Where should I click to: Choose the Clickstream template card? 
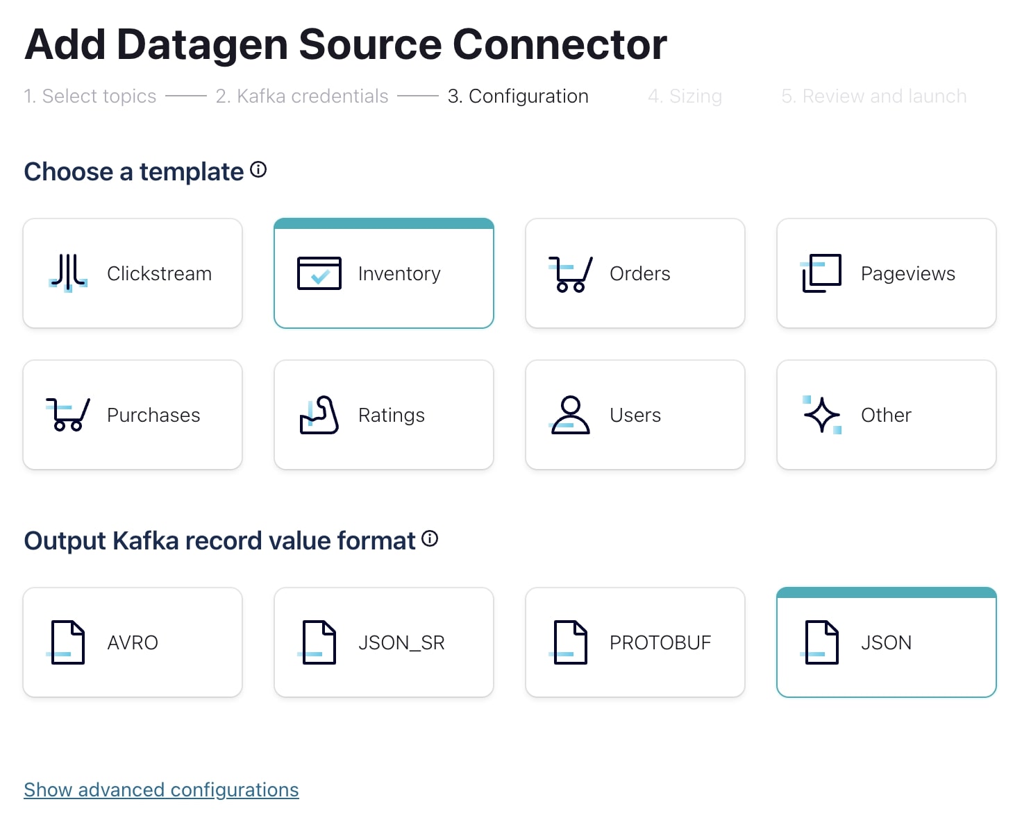(133, 273)
